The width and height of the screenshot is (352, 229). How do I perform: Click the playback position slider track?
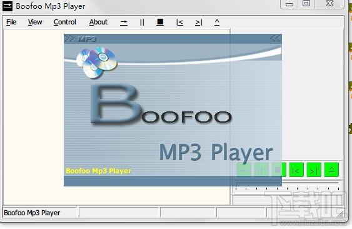287,183
